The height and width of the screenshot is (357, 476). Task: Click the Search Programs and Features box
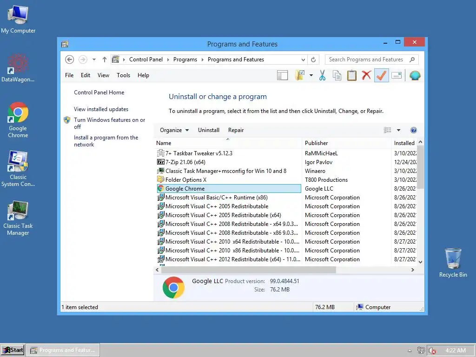371,59
